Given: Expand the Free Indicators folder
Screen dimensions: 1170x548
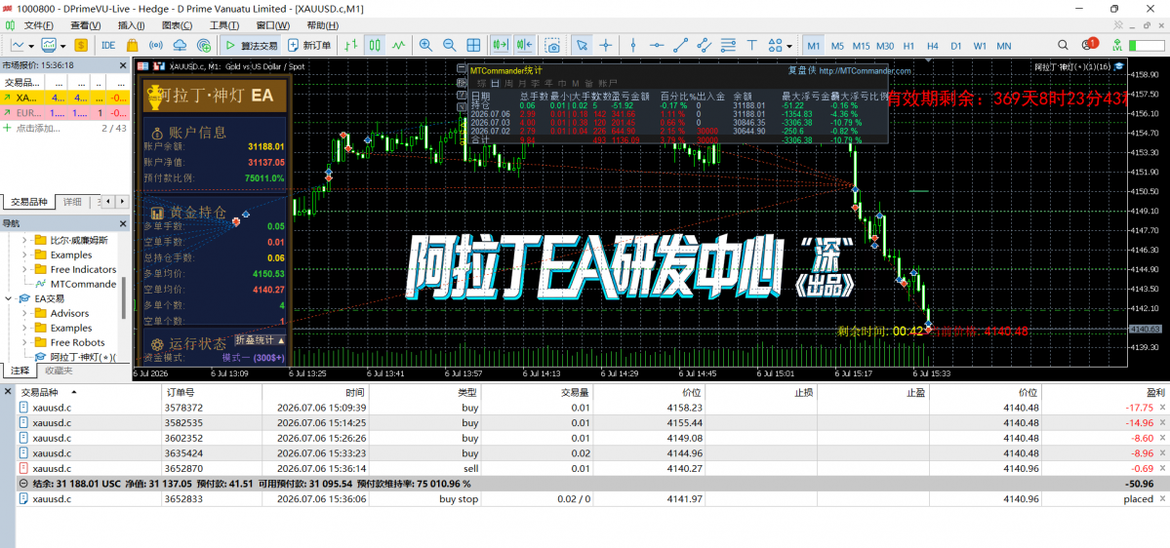Looking at the screenshot, I should pyautogui.click(x=23, y=269).
